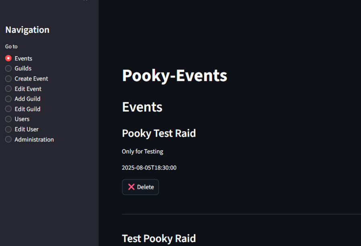Click the already selected Events radio button
The image size is (361, 246).
tap(8, 58)
